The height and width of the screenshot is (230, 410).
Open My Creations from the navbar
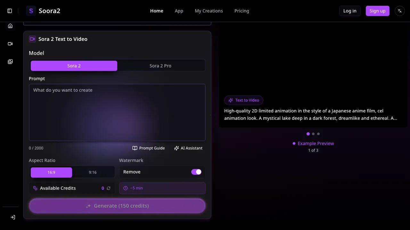pyautogui.click(x=209, y=11)
